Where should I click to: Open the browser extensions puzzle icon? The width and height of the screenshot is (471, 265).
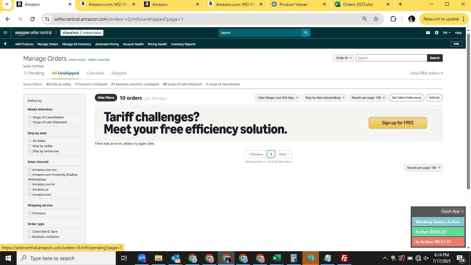tap(393, 19)
